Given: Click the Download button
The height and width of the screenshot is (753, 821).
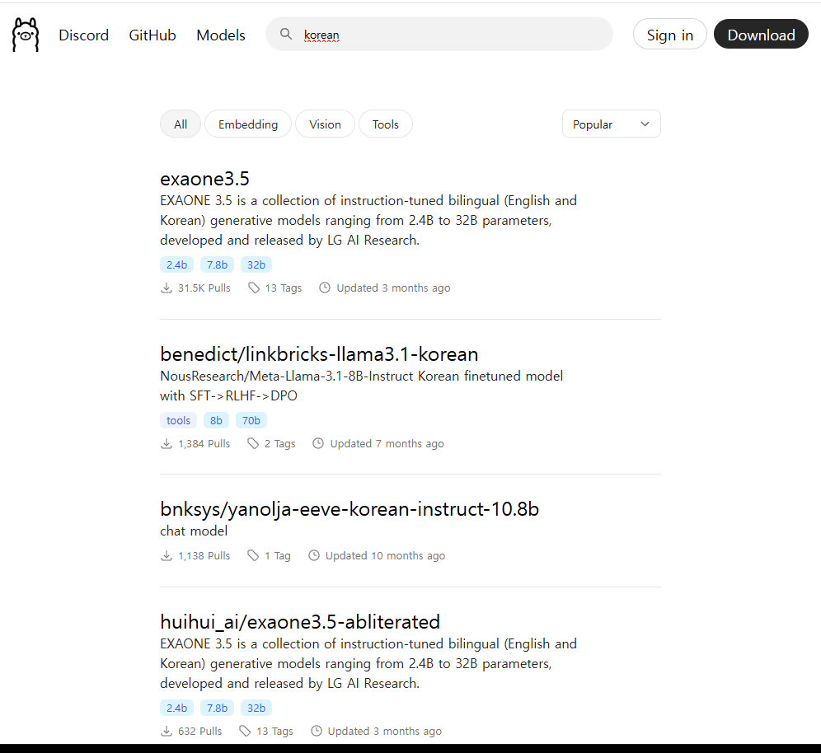Looking at the screenshot, I should tap(761, 35).
